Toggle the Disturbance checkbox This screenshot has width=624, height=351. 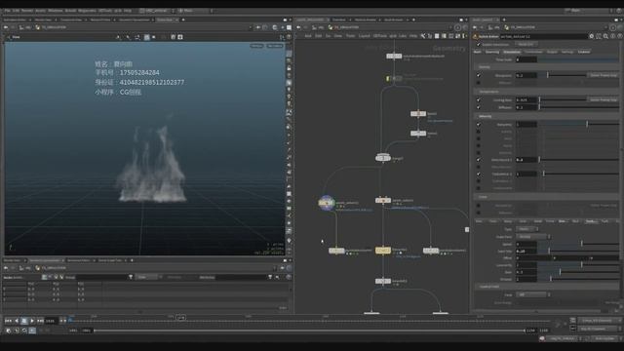(x=479, y=160)
